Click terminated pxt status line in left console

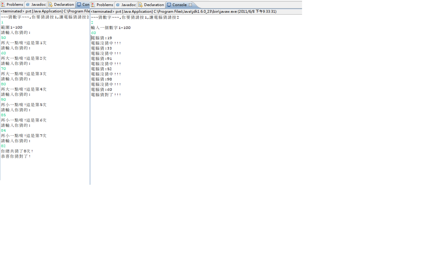[x=45, y=11]
